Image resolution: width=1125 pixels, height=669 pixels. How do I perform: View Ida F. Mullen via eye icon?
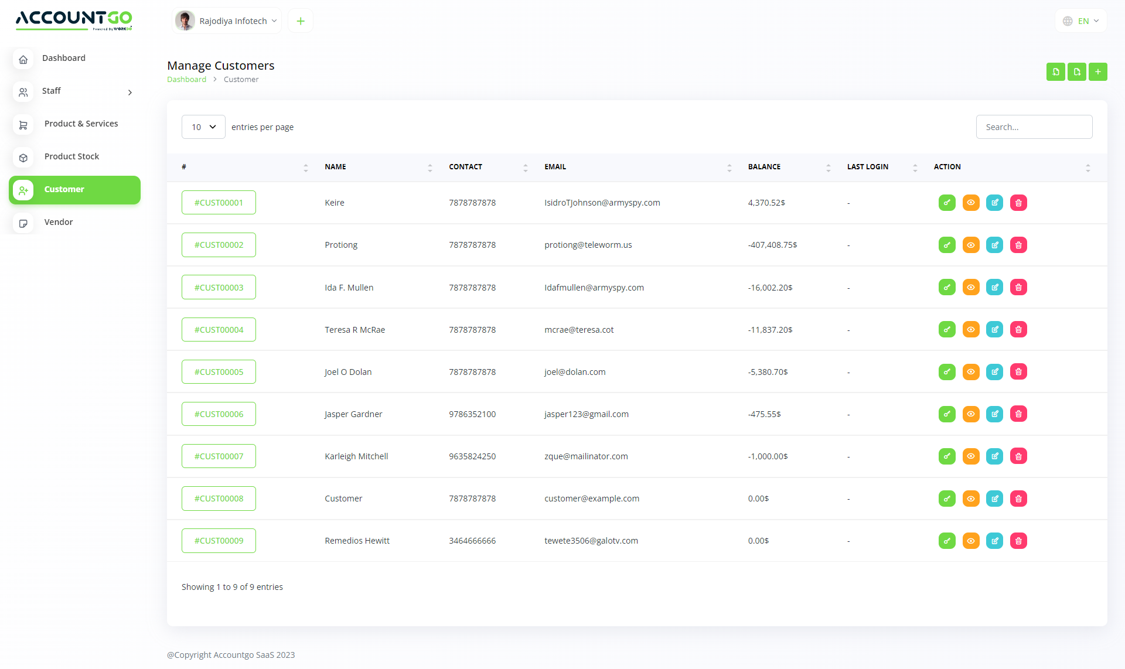point(971,287)
